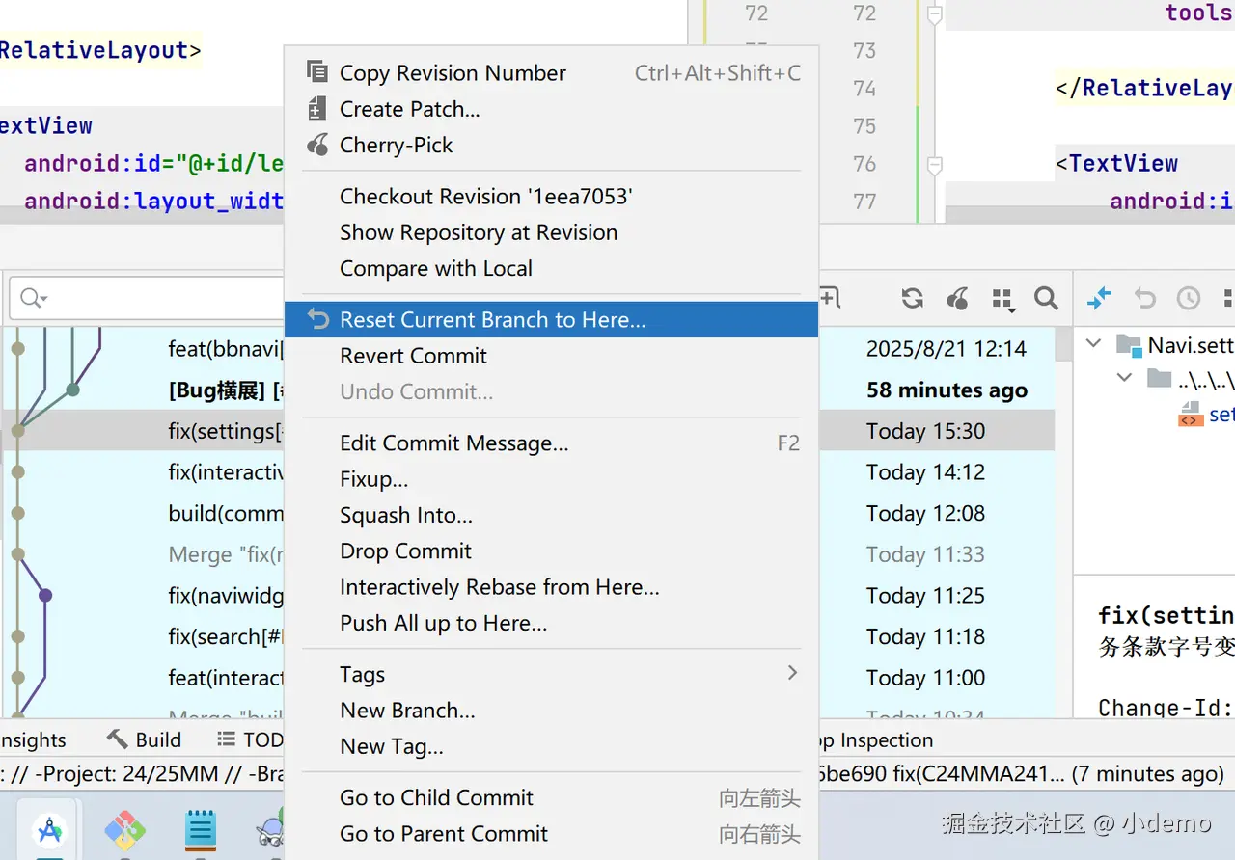
Task: Toggle fold marker at editor line 72
Action: [x=934, y=14]
